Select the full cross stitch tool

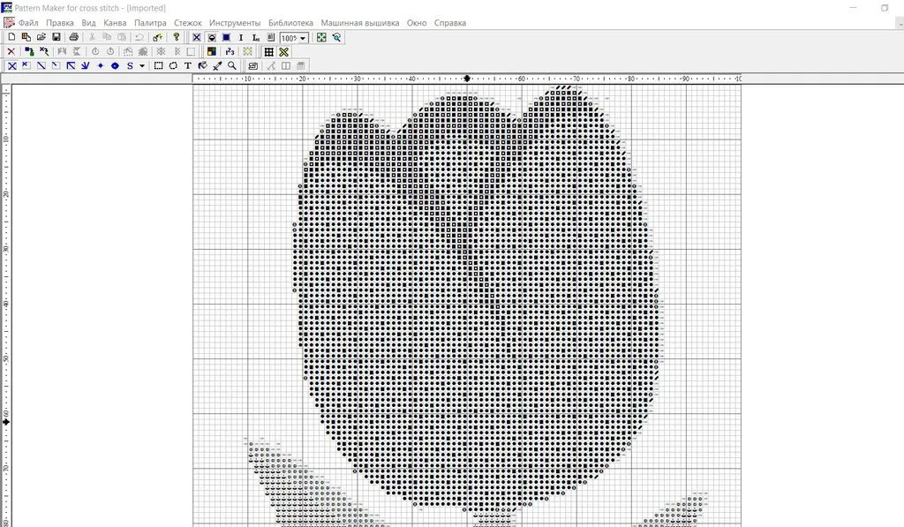pos(11,66)
